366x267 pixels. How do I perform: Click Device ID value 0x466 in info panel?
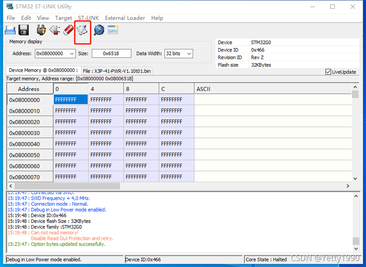pyautogui.click(x=258, y=50)
